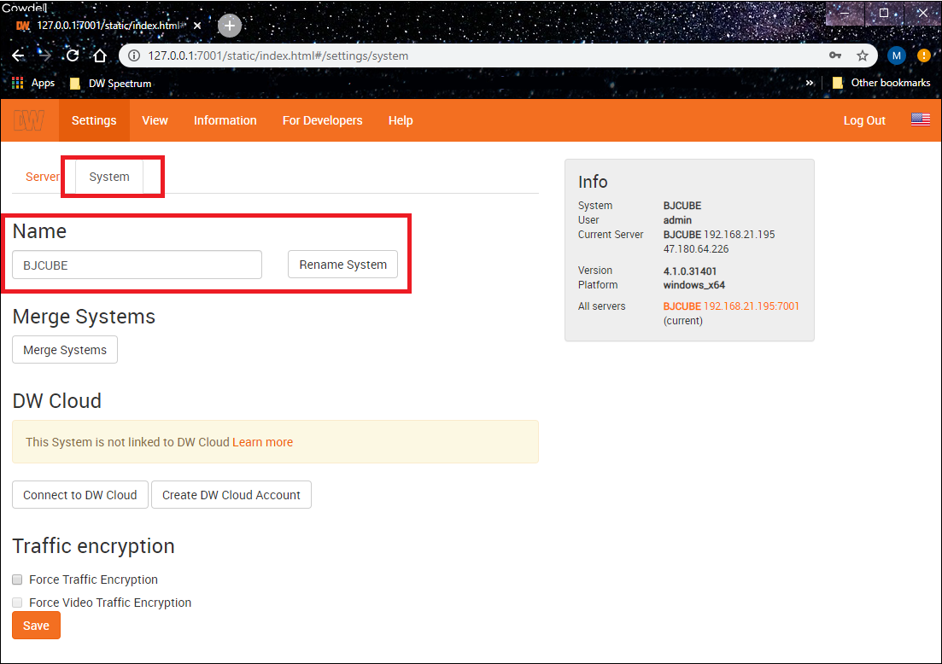Open the View menu
Image resolution: width=942 pixels, height=664 pixels.
(x=155, y=120)
